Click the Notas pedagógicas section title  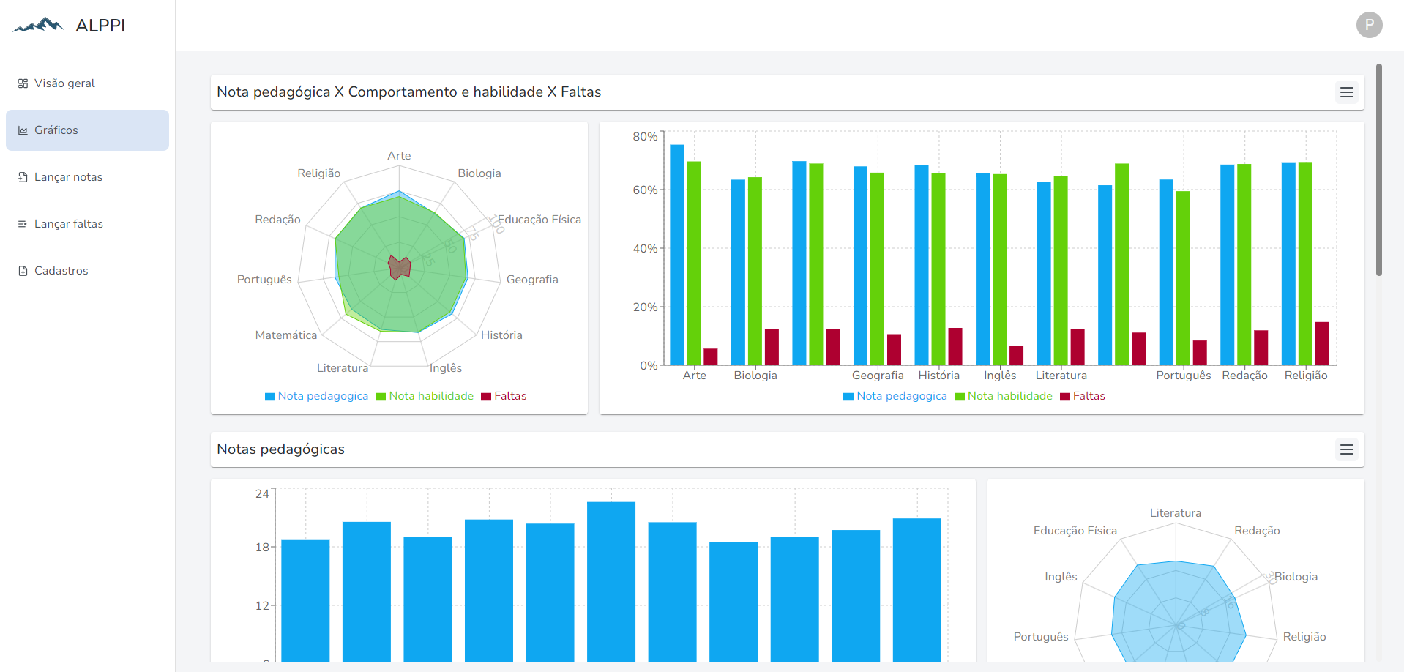(x=281, y=449)
